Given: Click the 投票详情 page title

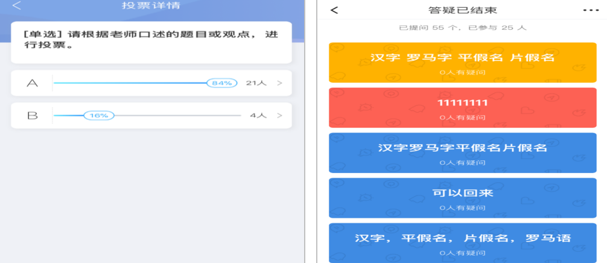Looking at the screenshot, I should pos(151,6).
